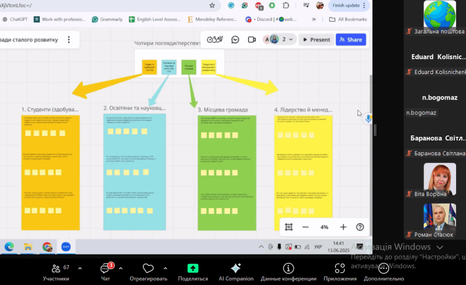Open Miro comments icon
This screenshot has height=285, width=466.
pos(235,40)
